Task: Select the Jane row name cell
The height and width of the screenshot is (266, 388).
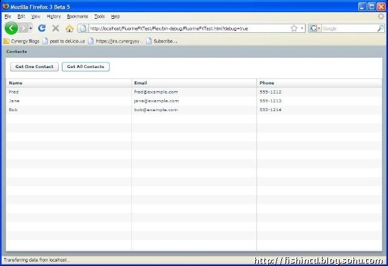Action: point(69,101)
